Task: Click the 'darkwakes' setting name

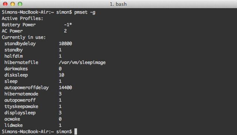Action: [16, 69]
